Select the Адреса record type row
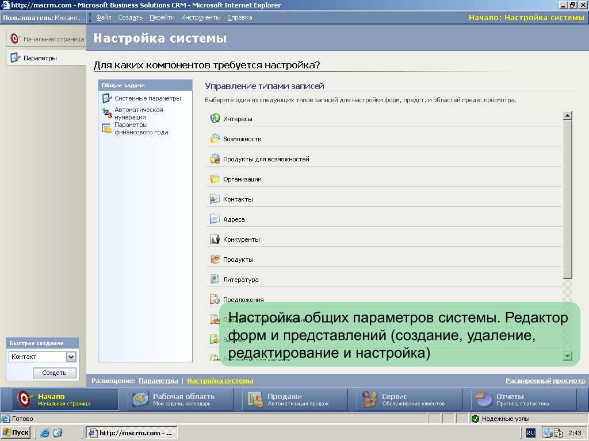The height and width of the screenshot is (441, 589). pos(384,219)
